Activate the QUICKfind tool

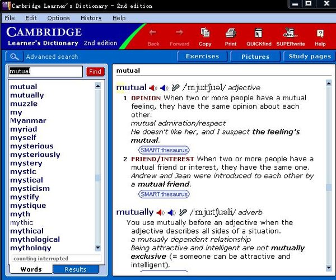[x=259, y=37]
